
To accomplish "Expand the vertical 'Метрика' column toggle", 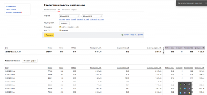I will tap(163, 50).
